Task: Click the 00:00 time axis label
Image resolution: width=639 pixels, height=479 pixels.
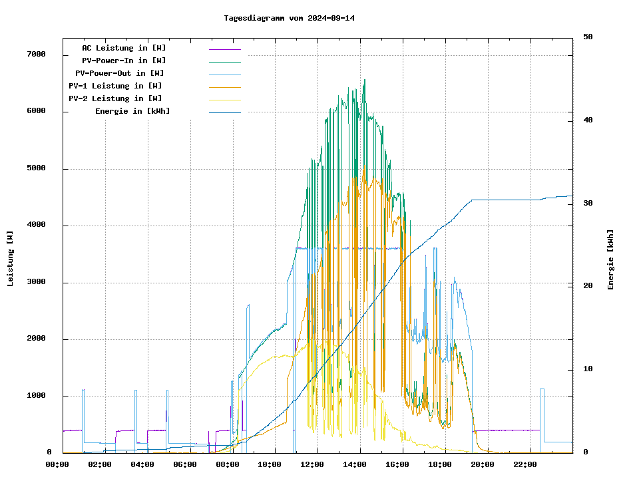Action: click(57, 464)
